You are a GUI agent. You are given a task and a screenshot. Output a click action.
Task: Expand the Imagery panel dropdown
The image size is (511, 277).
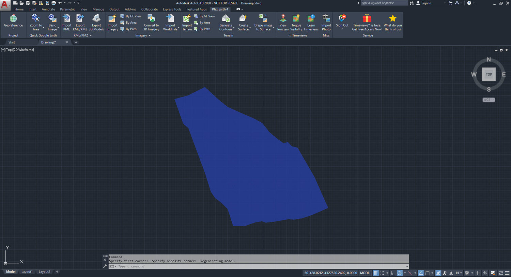(x=150, y=35)
